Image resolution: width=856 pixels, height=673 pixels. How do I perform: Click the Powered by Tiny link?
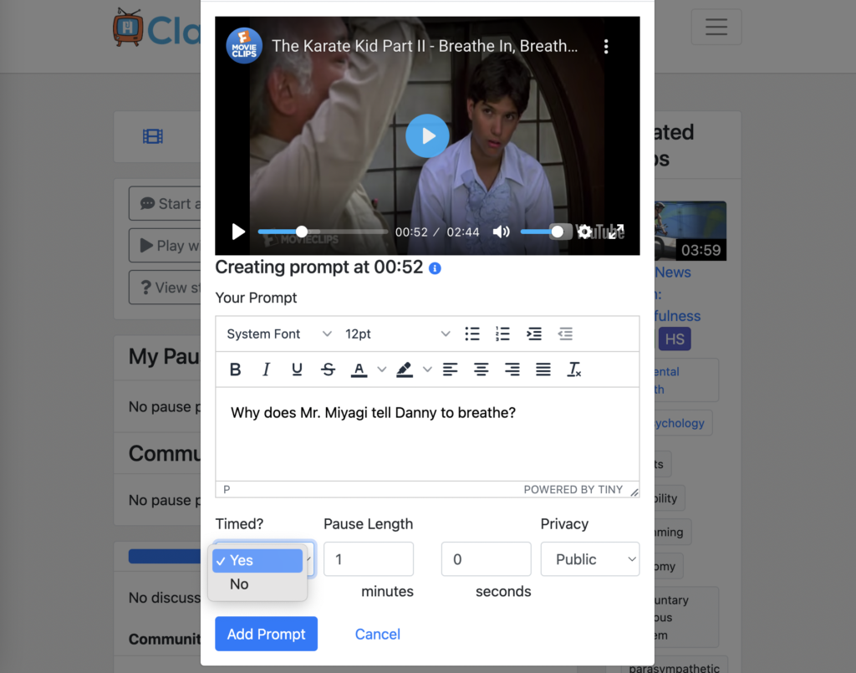tap(573, 490)
